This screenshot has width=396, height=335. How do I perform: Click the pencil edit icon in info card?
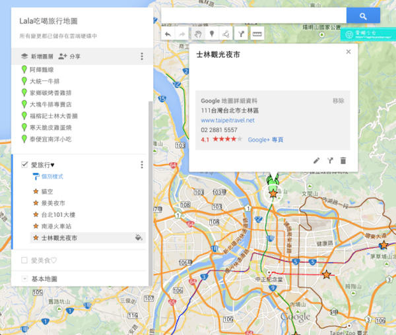click(x=316, y=160)
